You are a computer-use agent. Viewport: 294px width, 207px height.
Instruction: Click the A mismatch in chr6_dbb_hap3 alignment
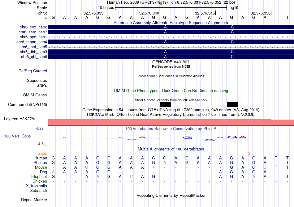[165, 52]
